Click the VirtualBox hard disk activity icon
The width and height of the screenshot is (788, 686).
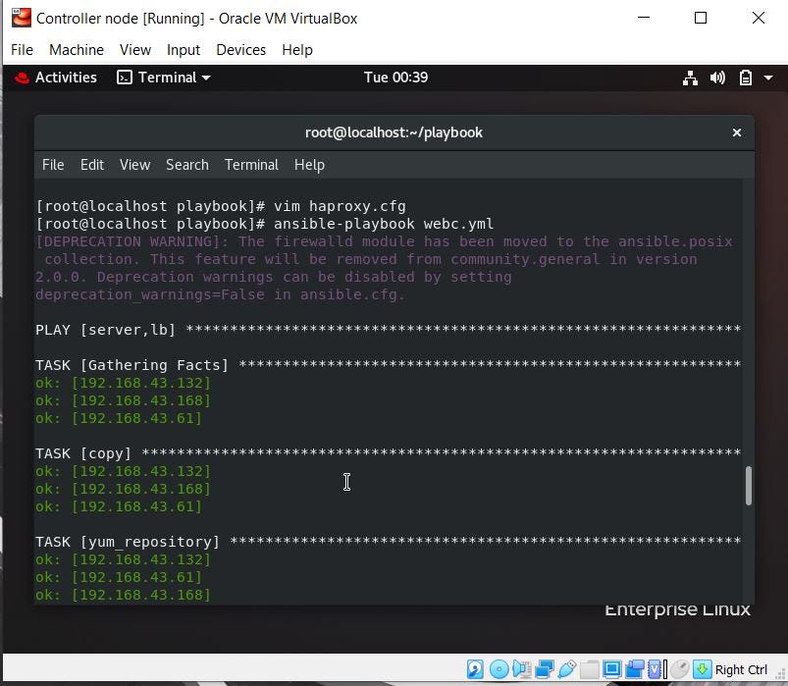pyautogui.click(x=475, y=669)
